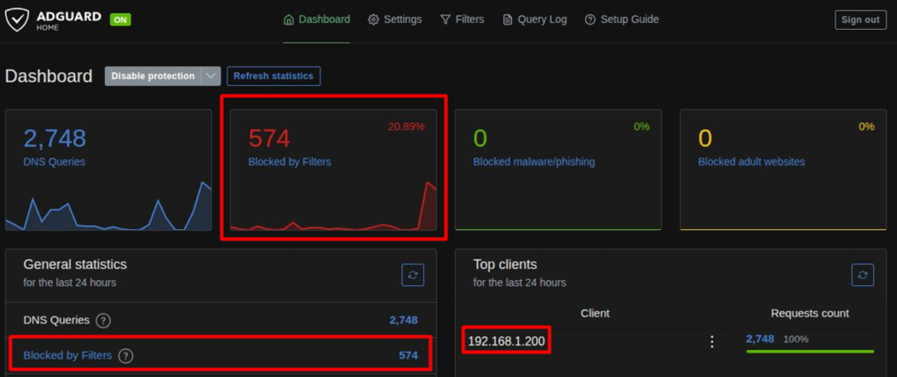Click the help icon beside Blocked by Filters
This screenshot has height=377, width=897.
(126, 356)
